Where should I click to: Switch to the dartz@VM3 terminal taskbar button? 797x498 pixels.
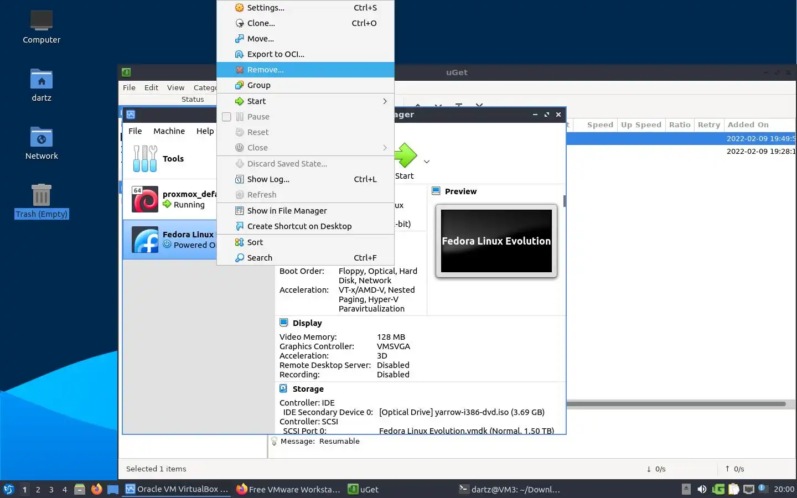click(x=510, y=489)
